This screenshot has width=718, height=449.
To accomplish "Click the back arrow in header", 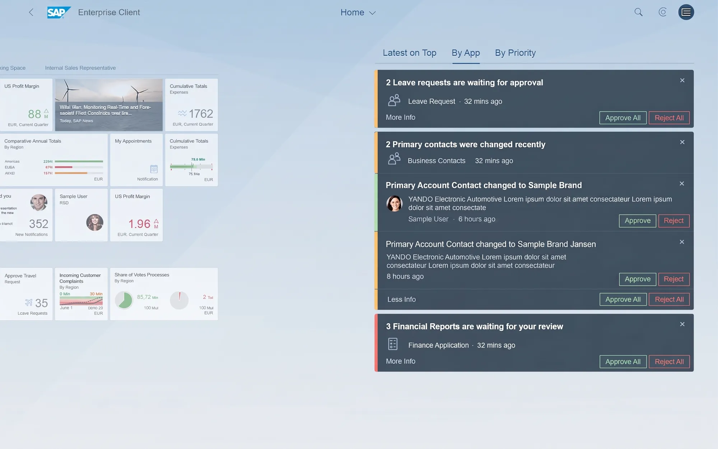I will (x=31, y=12).
